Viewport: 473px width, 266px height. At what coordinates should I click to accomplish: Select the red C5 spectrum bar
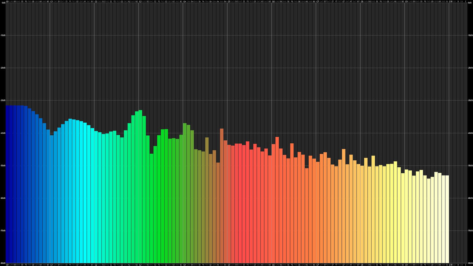[229, 204]
